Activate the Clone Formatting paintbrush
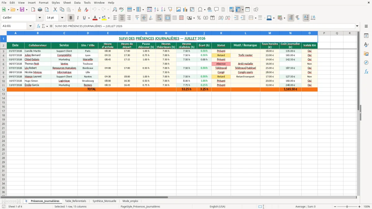372x209 pixels. (x=79, y=10)
